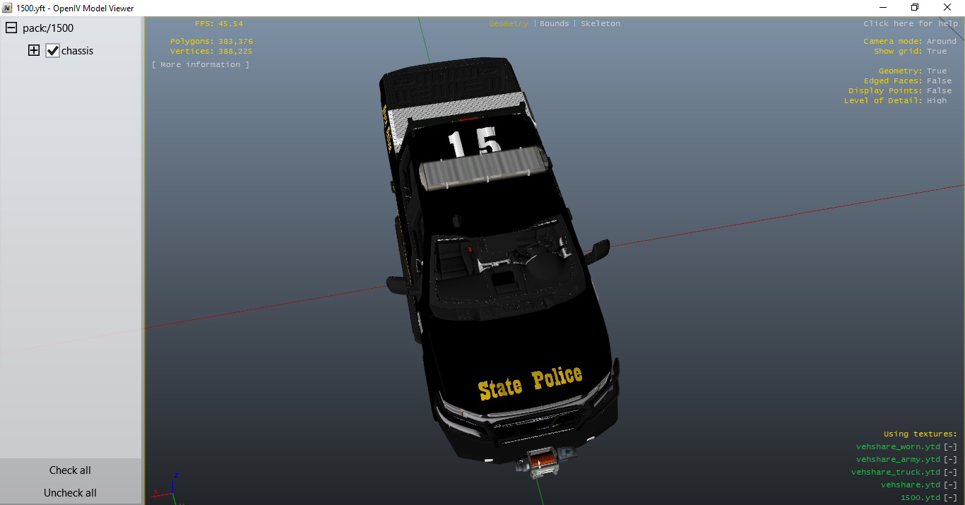Change the Level of Detail value

[937, 101]
